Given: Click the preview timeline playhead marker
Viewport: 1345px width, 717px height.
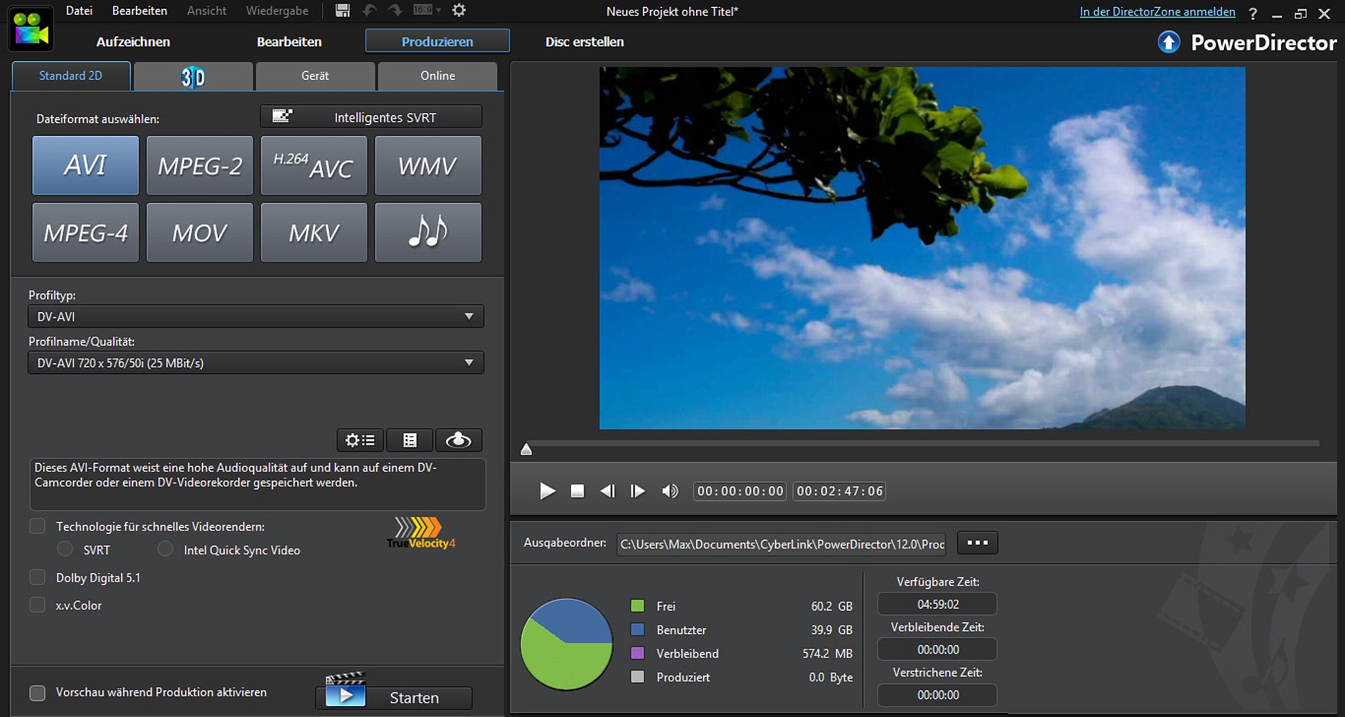Looking at the screenshot, I should pyautogui.click(x=527, y=449).
